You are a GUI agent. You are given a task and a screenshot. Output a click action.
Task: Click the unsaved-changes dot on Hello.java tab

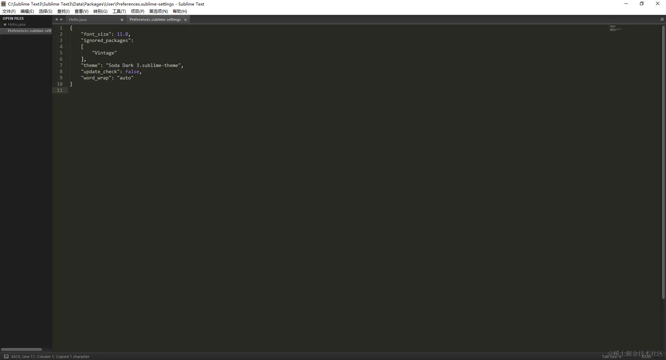[121, 20]
